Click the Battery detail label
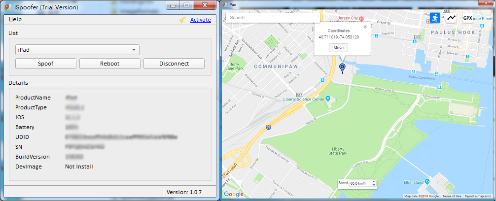 coord(25,127)
